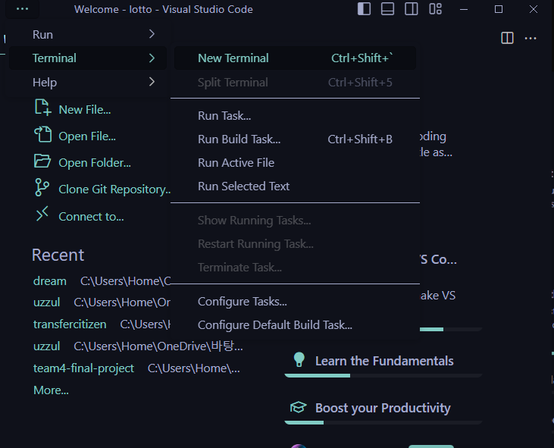Click the Open File... link

point(87,136)
